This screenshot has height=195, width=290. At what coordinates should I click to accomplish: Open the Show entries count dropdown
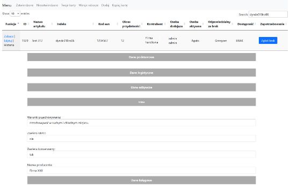(x=15, y=13)
